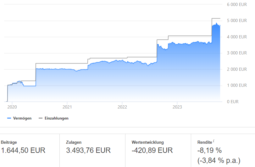Select the Wertentwicklung value -420,89 EUR
Viewport: 255px width, 167px height.
click(x=152, y=150)
